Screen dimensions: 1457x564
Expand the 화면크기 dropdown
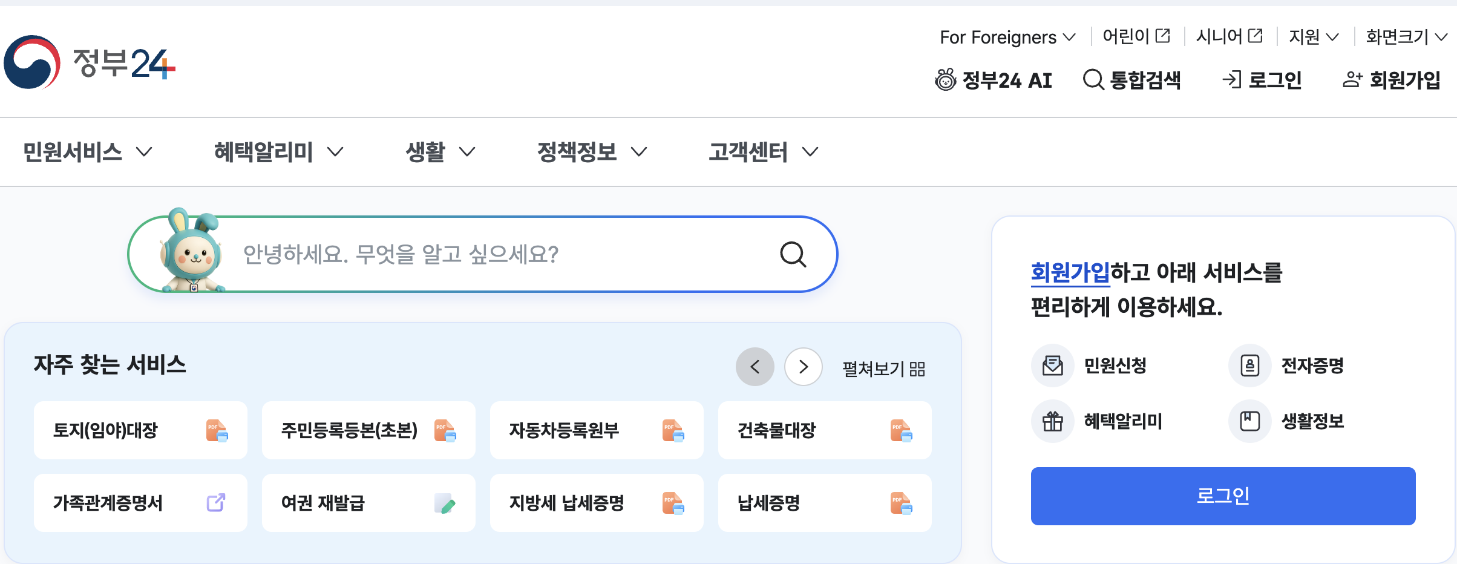click(1406, 37)
